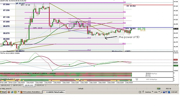The image size is (180, 108).
Task: Click the green 86.76 price display
Action: (x=141, y=29)
